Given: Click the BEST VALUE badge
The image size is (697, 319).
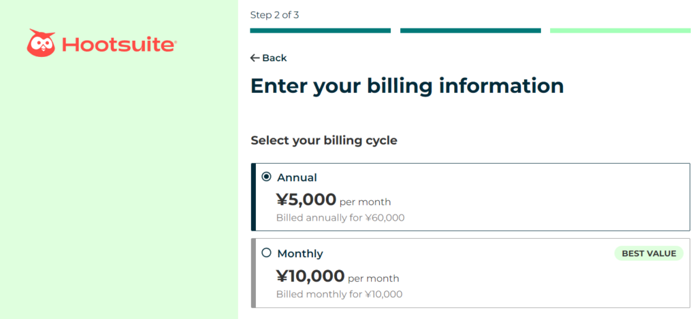Looking at the screenshot, I should tap(649, 253).
